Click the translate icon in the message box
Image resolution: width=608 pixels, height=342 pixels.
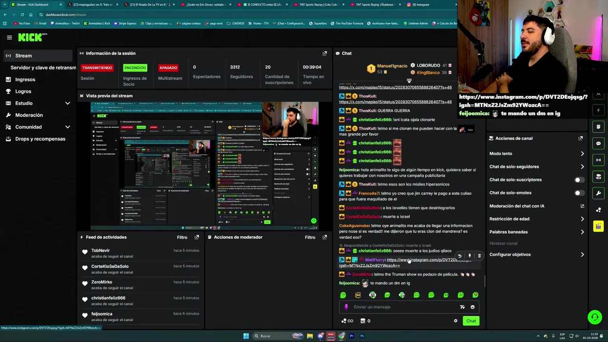click(462, 307)
